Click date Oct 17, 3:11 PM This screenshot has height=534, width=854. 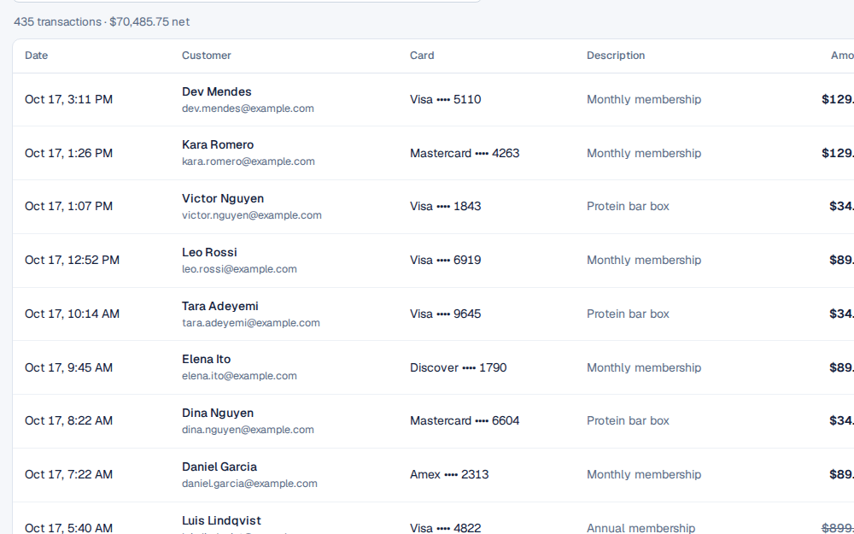click(x=68, y=99)
